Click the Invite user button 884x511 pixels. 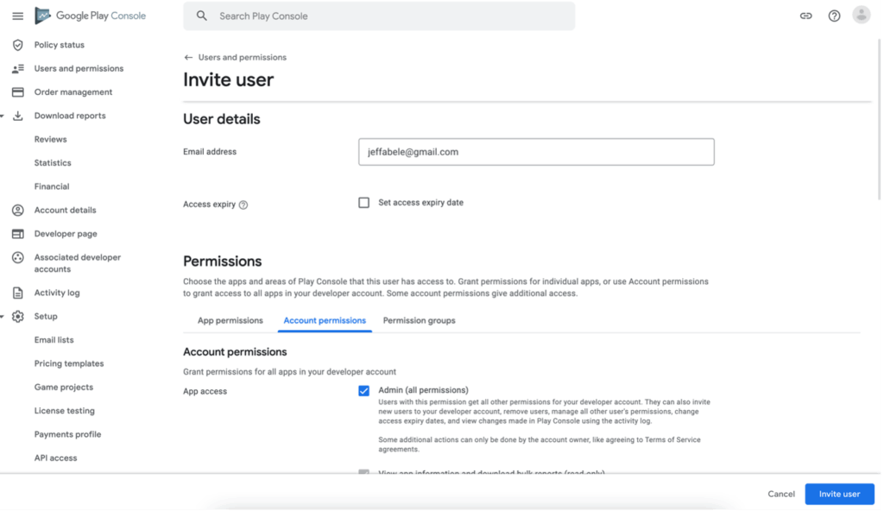click(839, 494)
